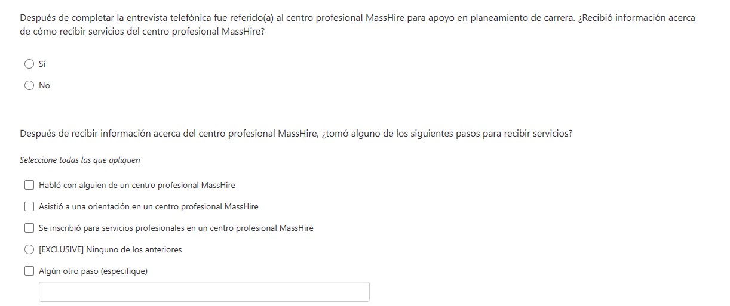Tick the 'Se inscribió para servicios profesionales' checkbox
The height and width of the screenshot is (306, 730).
pos(29,228)
